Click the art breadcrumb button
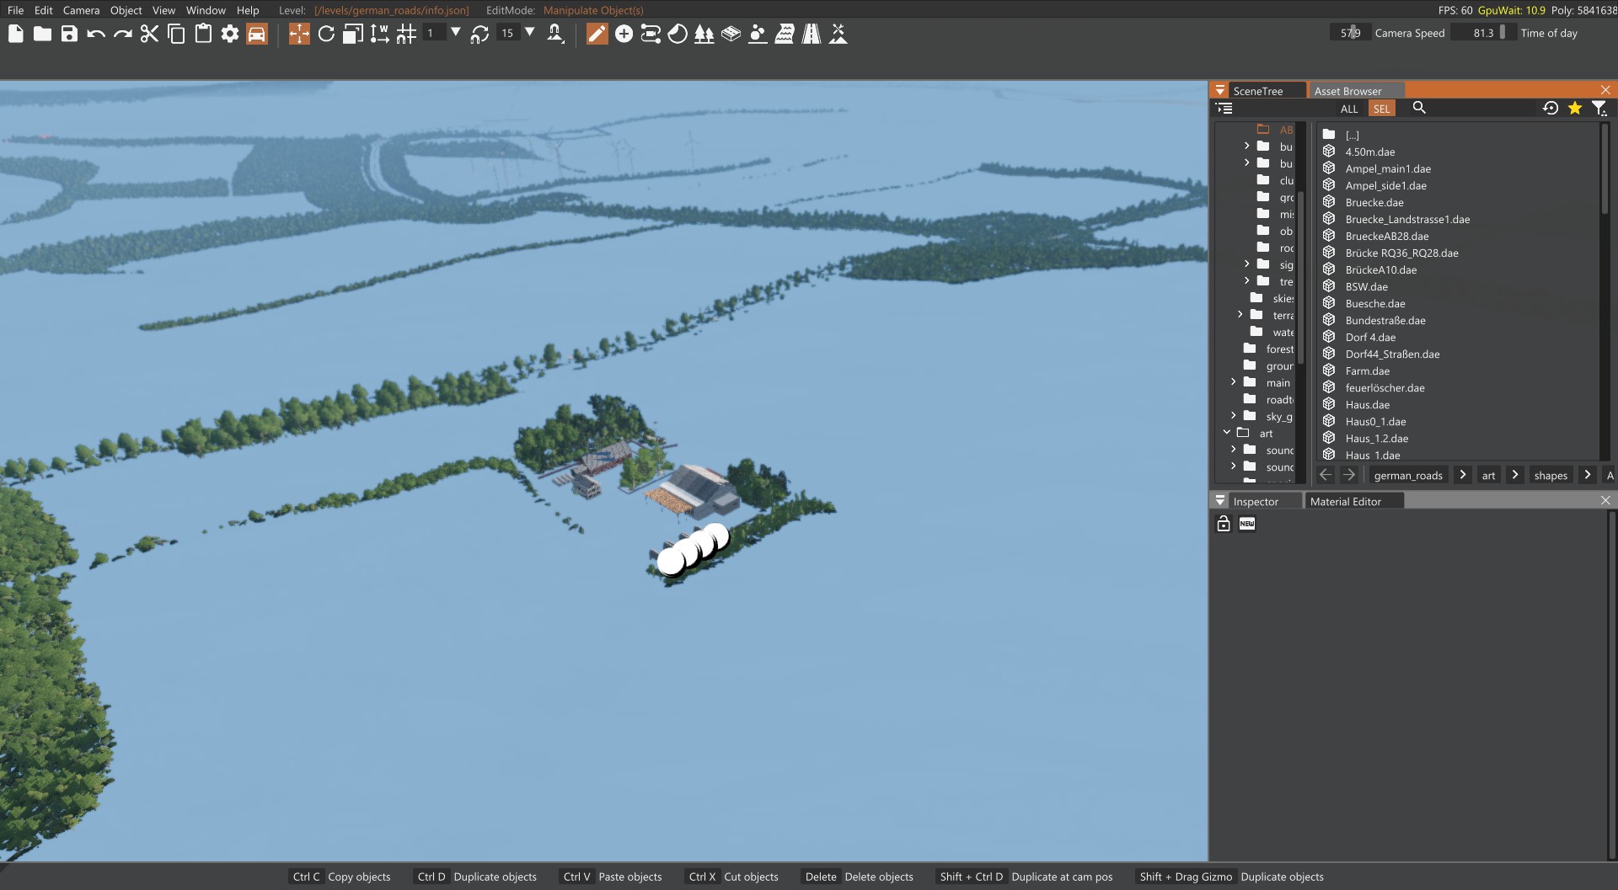Viewport: 1618px width, 890px height. click(x=1488, y=475)
